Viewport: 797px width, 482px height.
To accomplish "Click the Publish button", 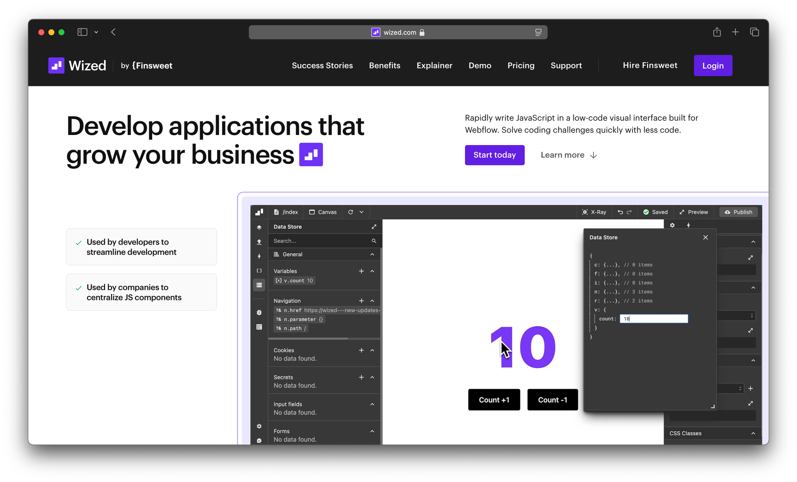I will click(738, 212).
